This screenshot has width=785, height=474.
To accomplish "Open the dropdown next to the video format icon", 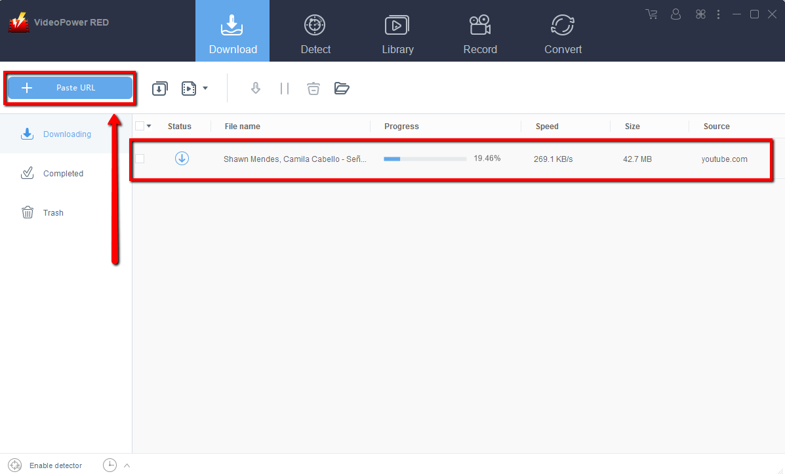I will click(205, 88).
